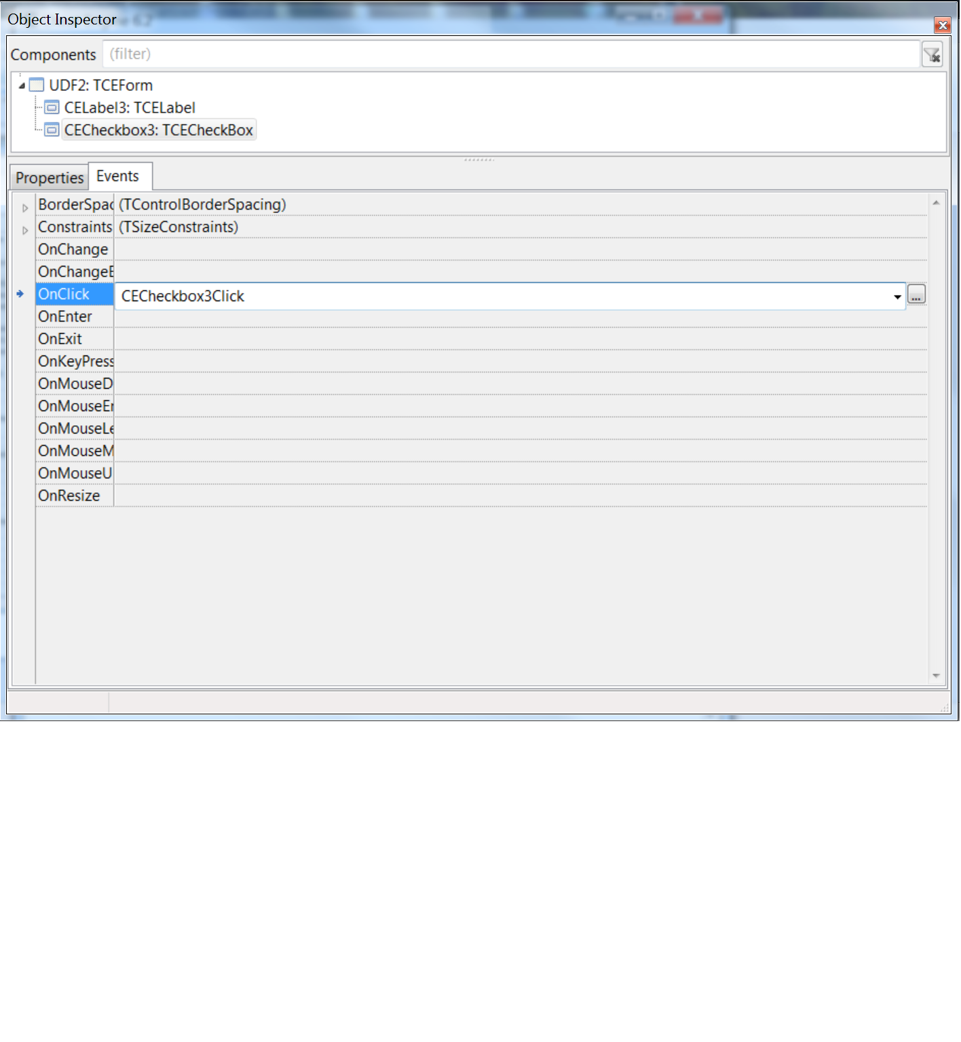The image size is (961, 1042).
Task: Expand the Constraints property
Action: tap(24, 231)
